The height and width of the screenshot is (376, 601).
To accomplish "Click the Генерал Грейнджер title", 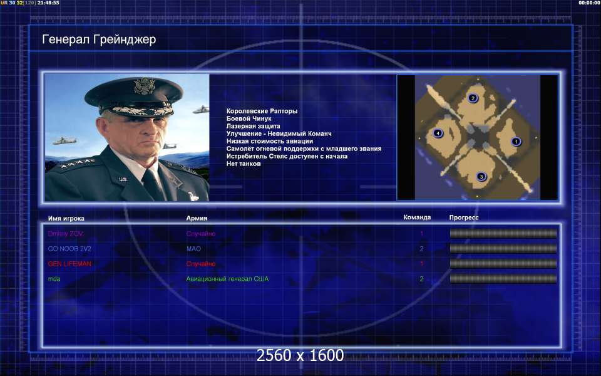I will coord(99,39).
